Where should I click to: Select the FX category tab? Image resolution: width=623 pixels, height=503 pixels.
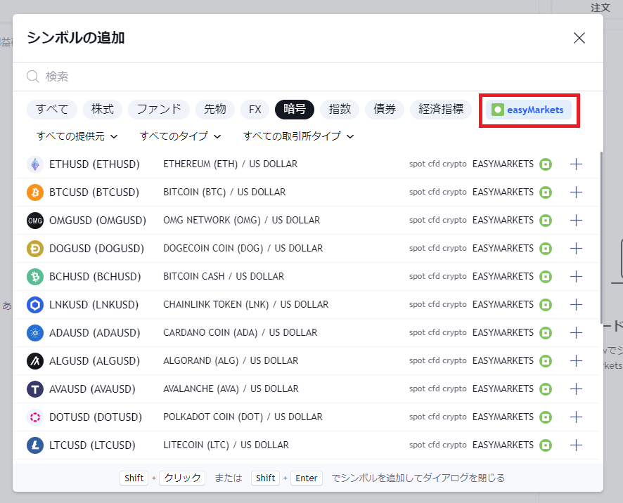tap(255, 109)
